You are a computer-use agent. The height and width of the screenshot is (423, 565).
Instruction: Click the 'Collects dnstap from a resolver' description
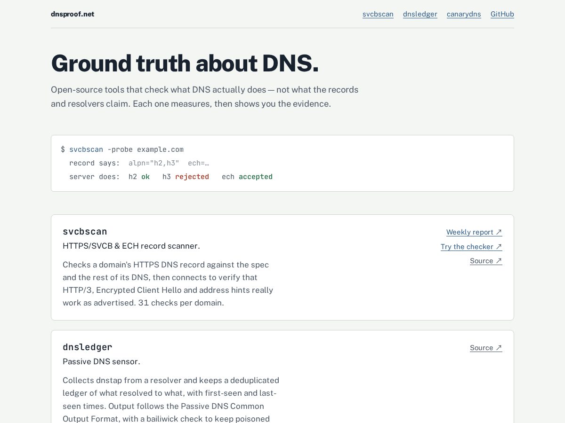(171, 399)
